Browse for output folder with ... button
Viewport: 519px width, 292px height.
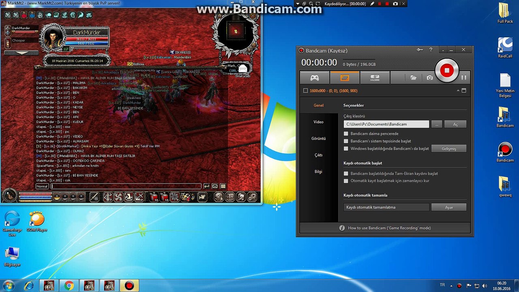click(436, 124)
